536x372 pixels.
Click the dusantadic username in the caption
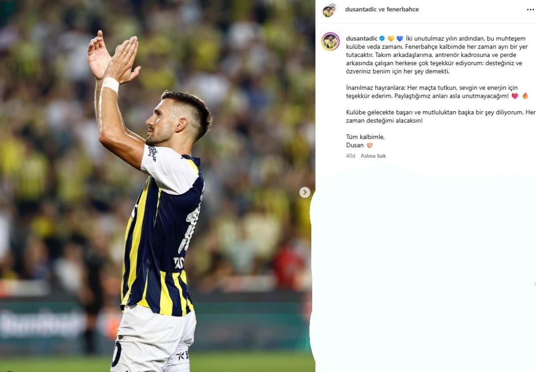[x=362, y=39]
